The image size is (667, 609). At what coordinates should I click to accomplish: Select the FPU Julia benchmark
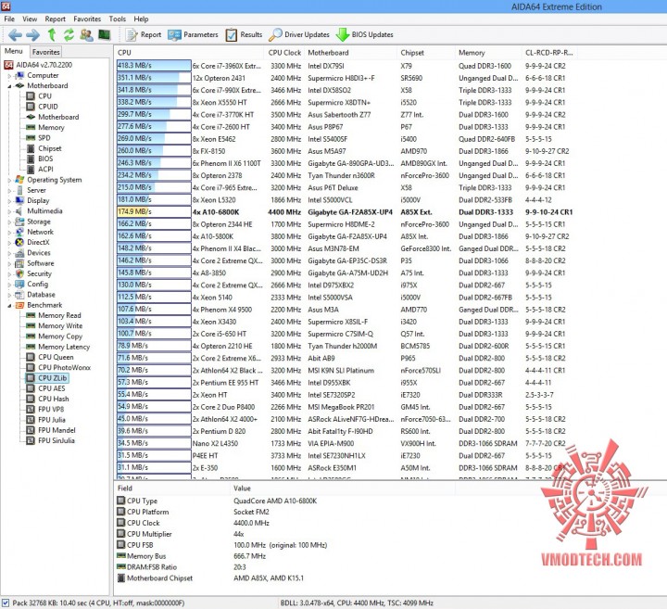[x=52, y=420]
